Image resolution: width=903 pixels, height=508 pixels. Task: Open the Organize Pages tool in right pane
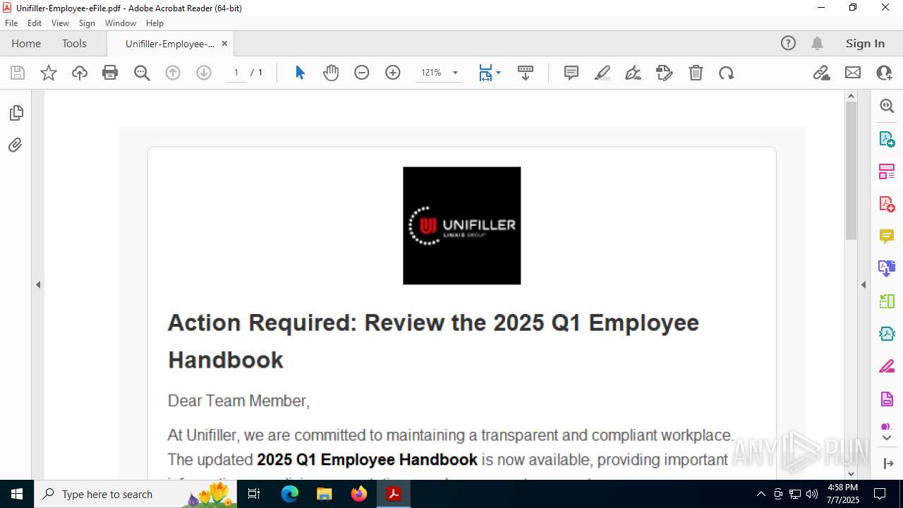(887, 301)
